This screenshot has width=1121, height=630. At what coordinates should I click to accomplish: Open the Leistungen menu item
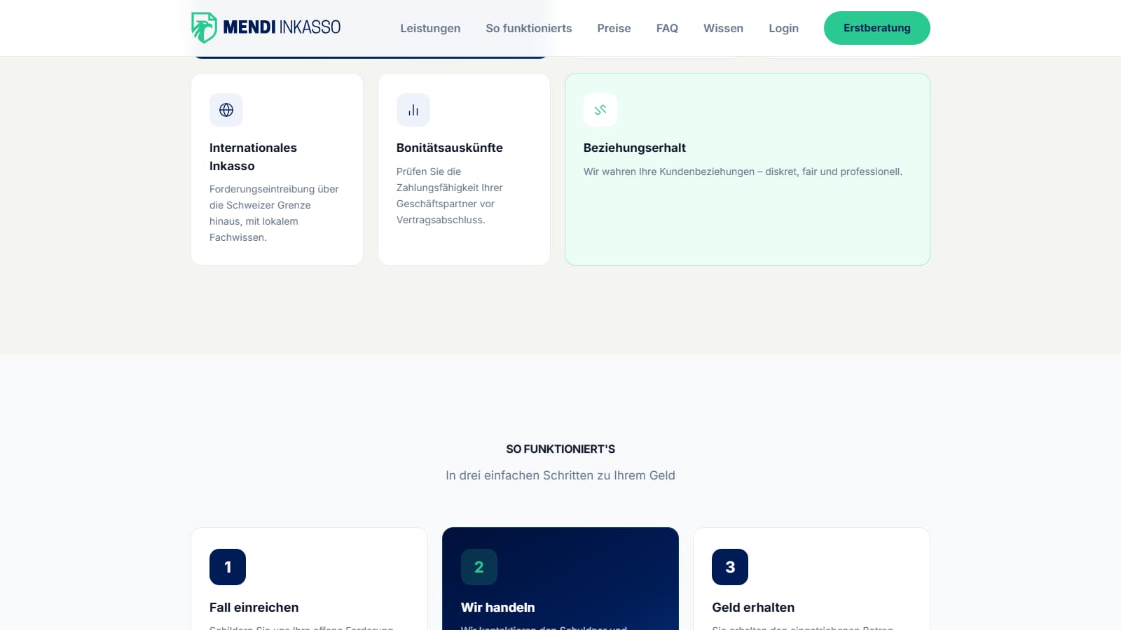pyautogui.click(x=430, y=28)
